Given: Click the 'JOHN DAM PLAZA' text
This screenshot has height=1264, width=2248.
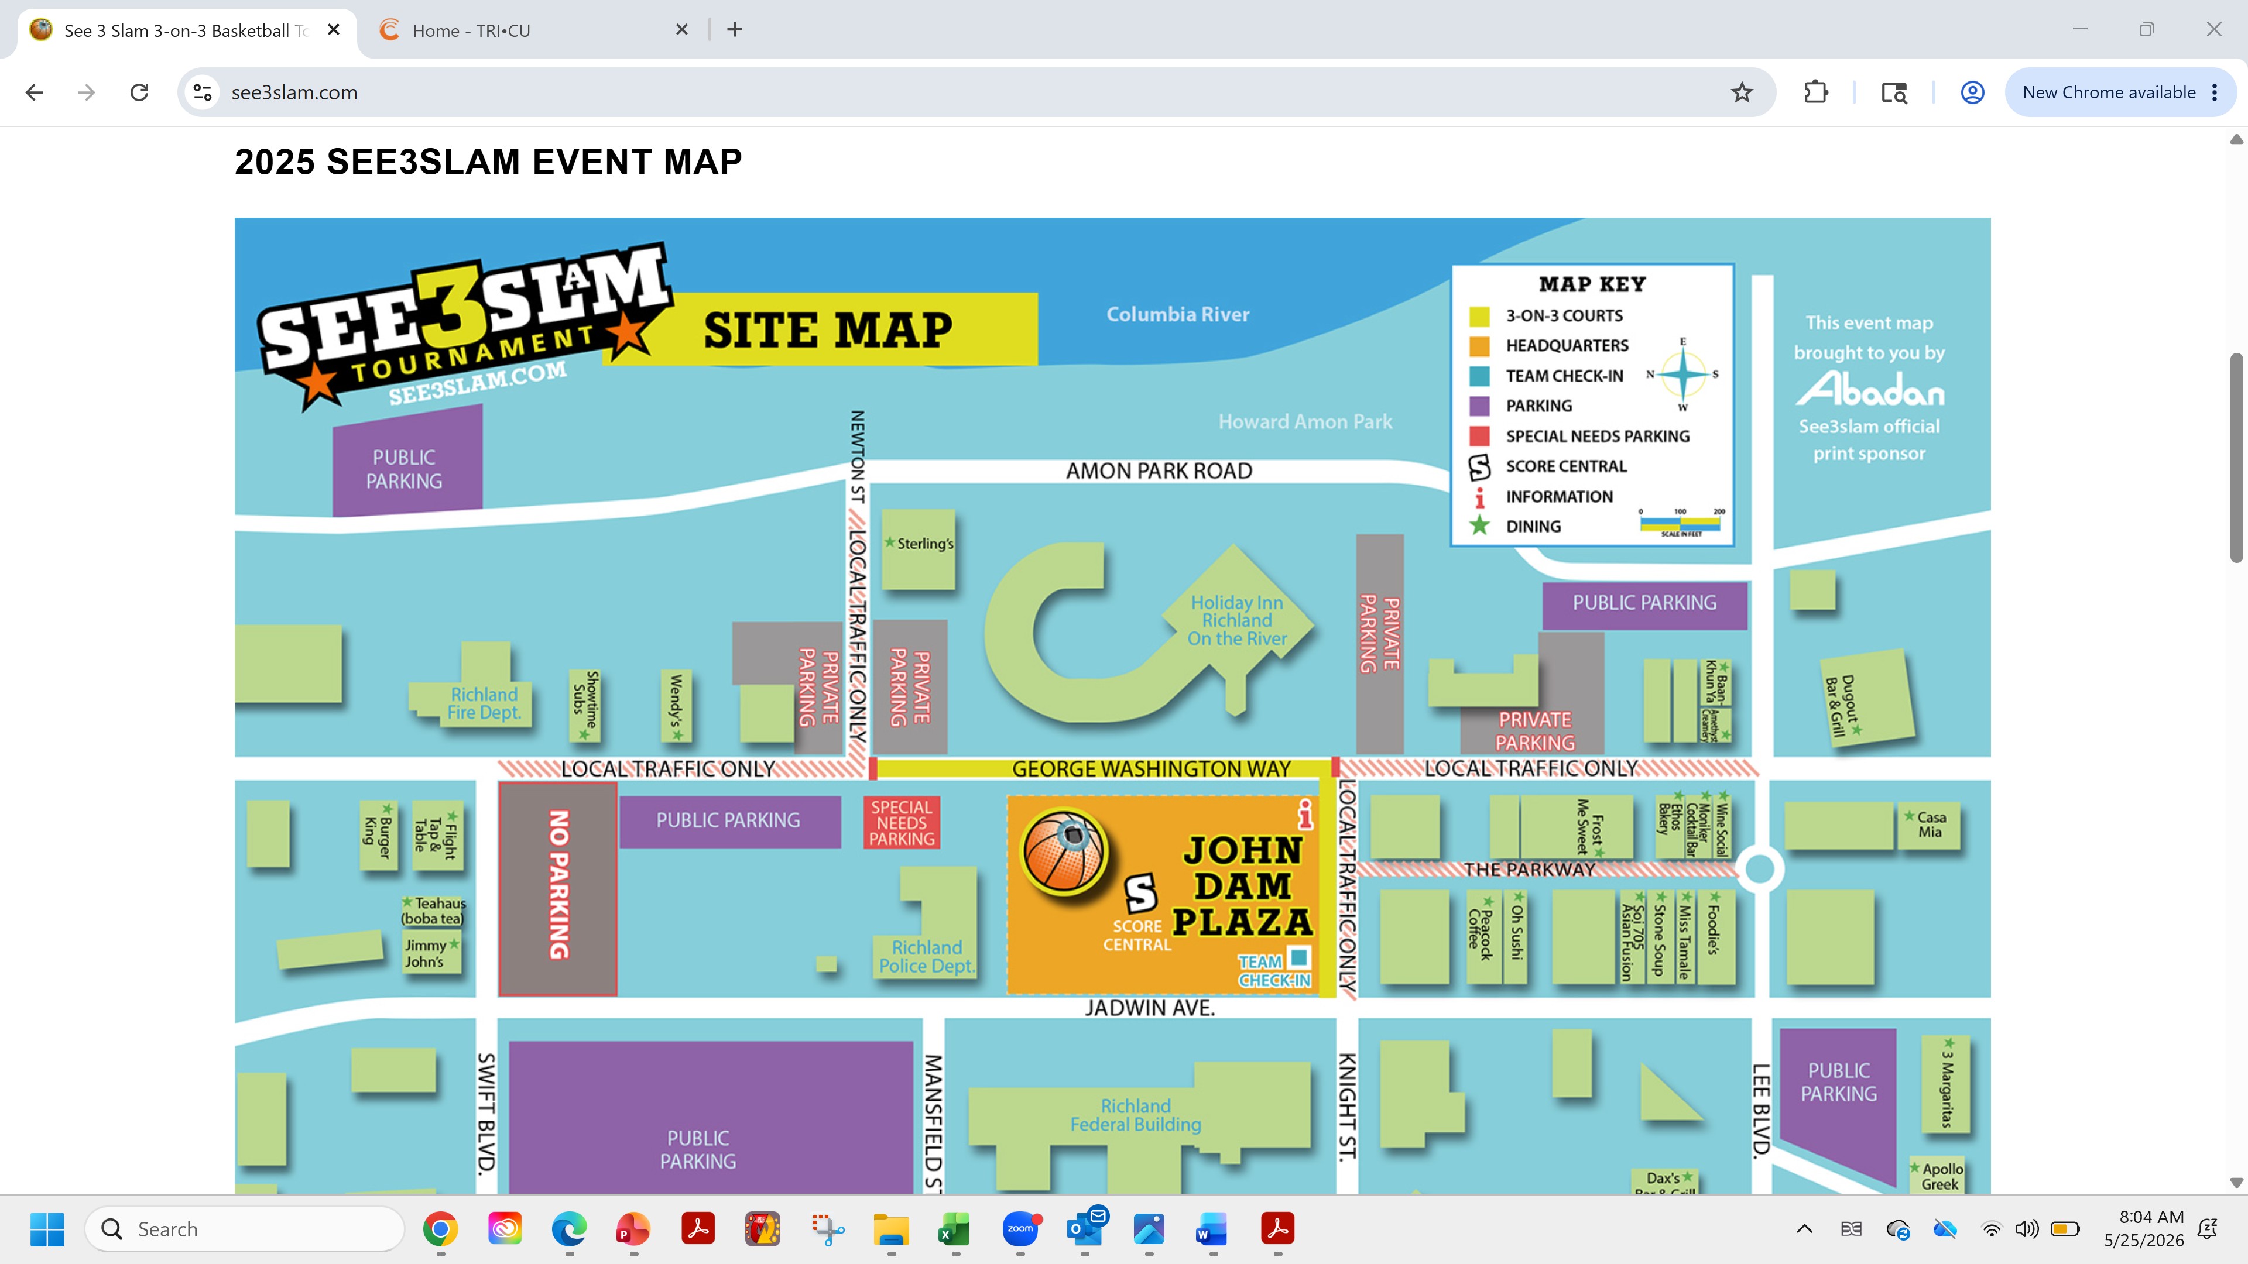Looking at the screenshot, I should point(1242,885).
